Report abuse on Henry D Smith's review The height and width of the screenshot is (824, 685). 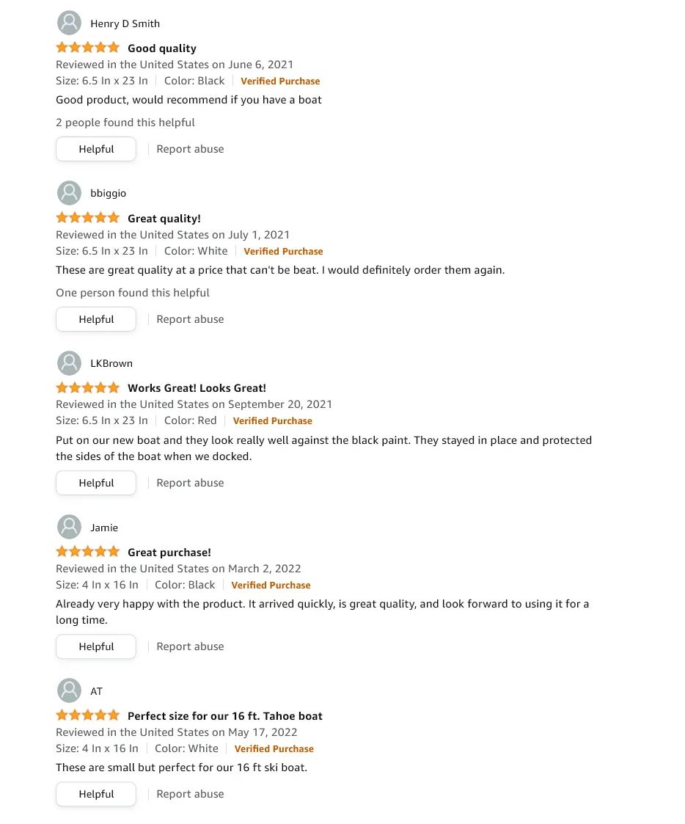pos(190,149)
